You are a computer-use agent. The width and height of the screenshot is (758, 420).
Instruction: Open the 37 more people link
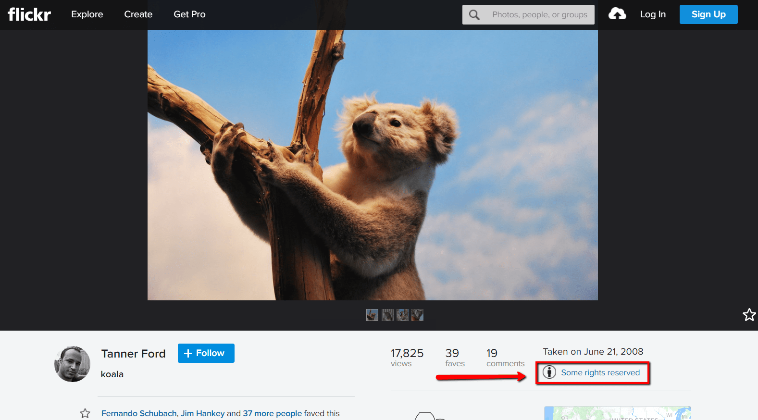click(x=273, y=413)
